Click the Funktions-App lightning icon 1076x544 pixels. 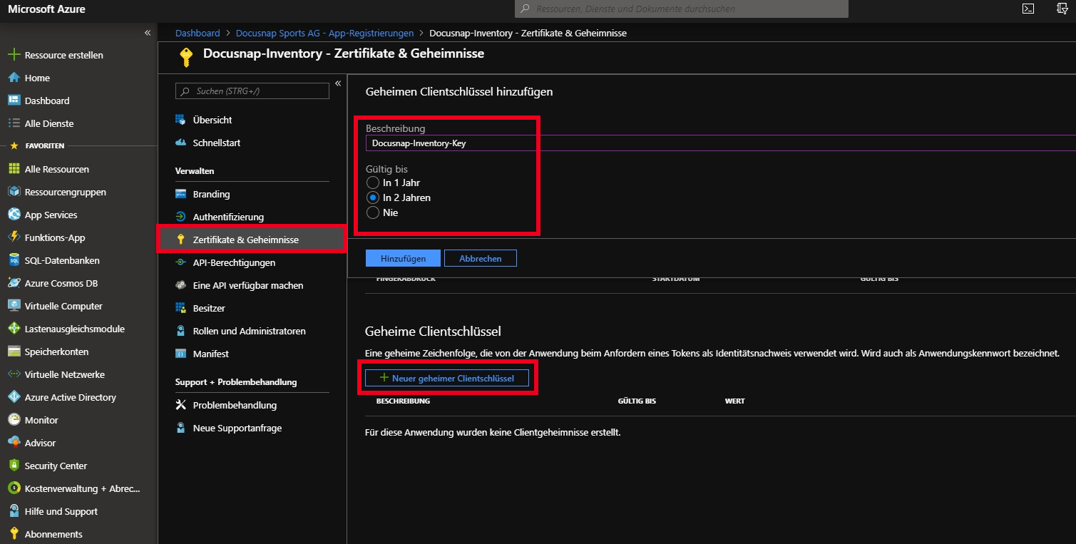tap(14, 237)
